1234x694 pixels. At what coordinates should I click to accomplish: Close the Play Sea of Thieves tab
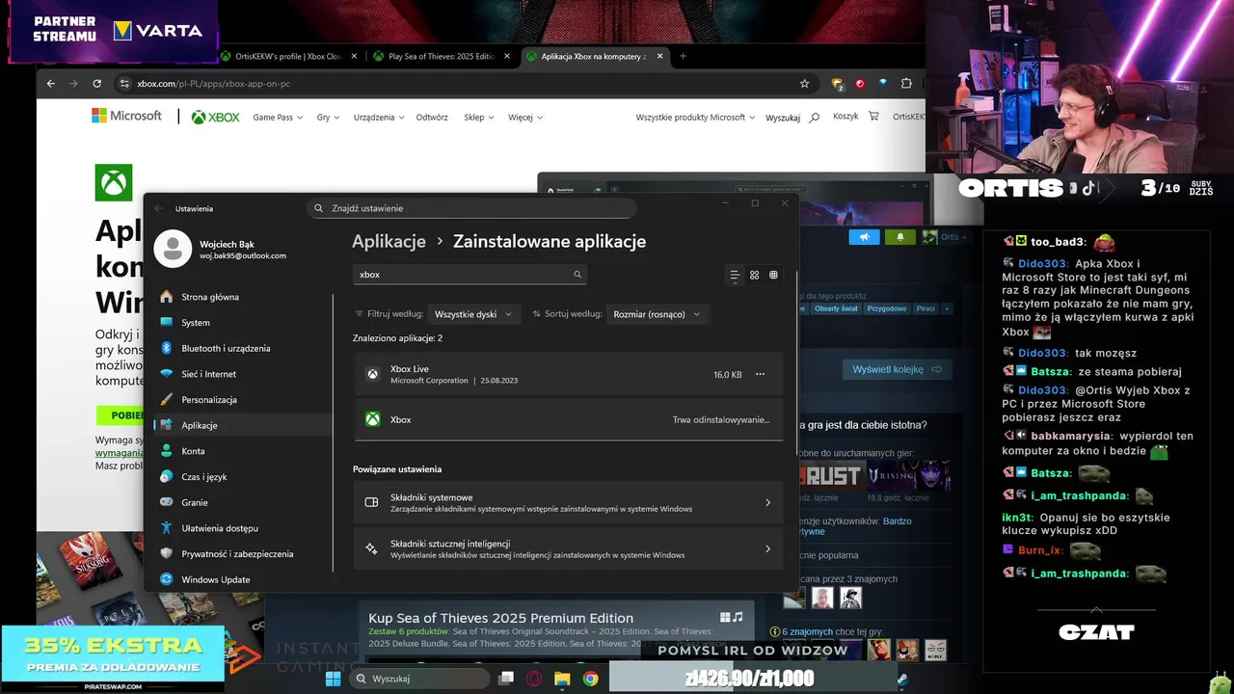(506, 56)
